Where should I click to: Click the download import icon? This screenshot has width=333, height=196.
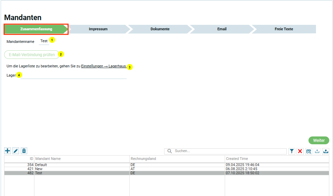coord(317,151)
